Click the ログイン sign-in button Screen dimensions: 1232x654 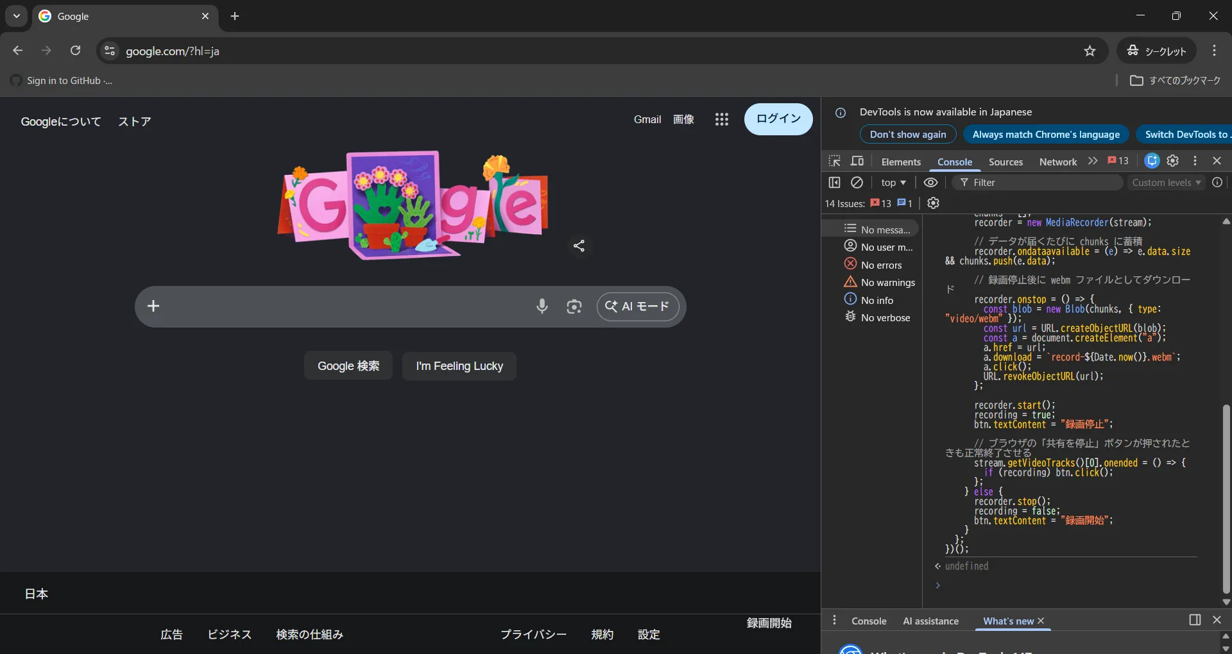778,119
